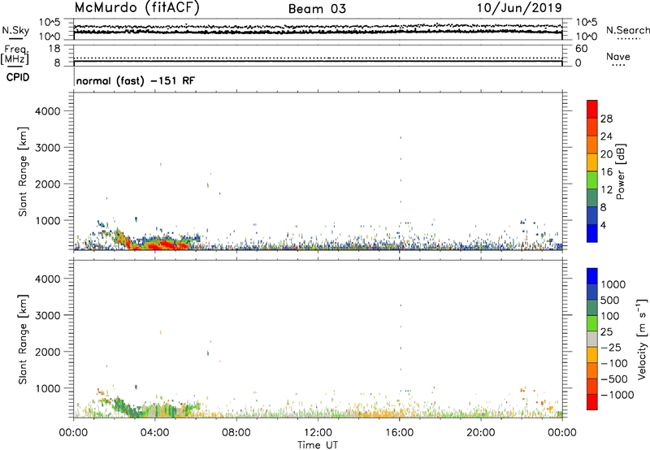Click the Velocity [m s-1] color bar title
Viewport: 650px width, 450px height.
(642, 339)
